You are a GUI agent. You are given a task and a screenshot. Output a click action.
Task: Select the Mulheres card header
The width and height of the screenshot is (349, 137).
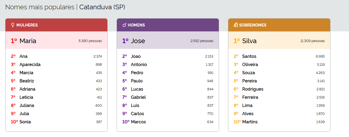click(56, 25)
